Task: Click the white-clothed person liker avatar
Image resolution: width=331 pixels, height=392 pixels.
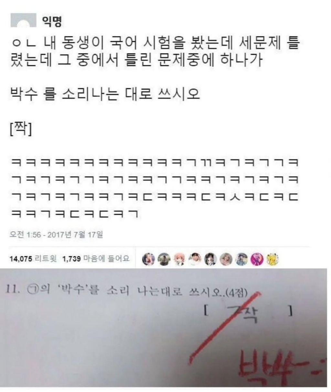Action: pyautogui.click(x=195, y=259)
